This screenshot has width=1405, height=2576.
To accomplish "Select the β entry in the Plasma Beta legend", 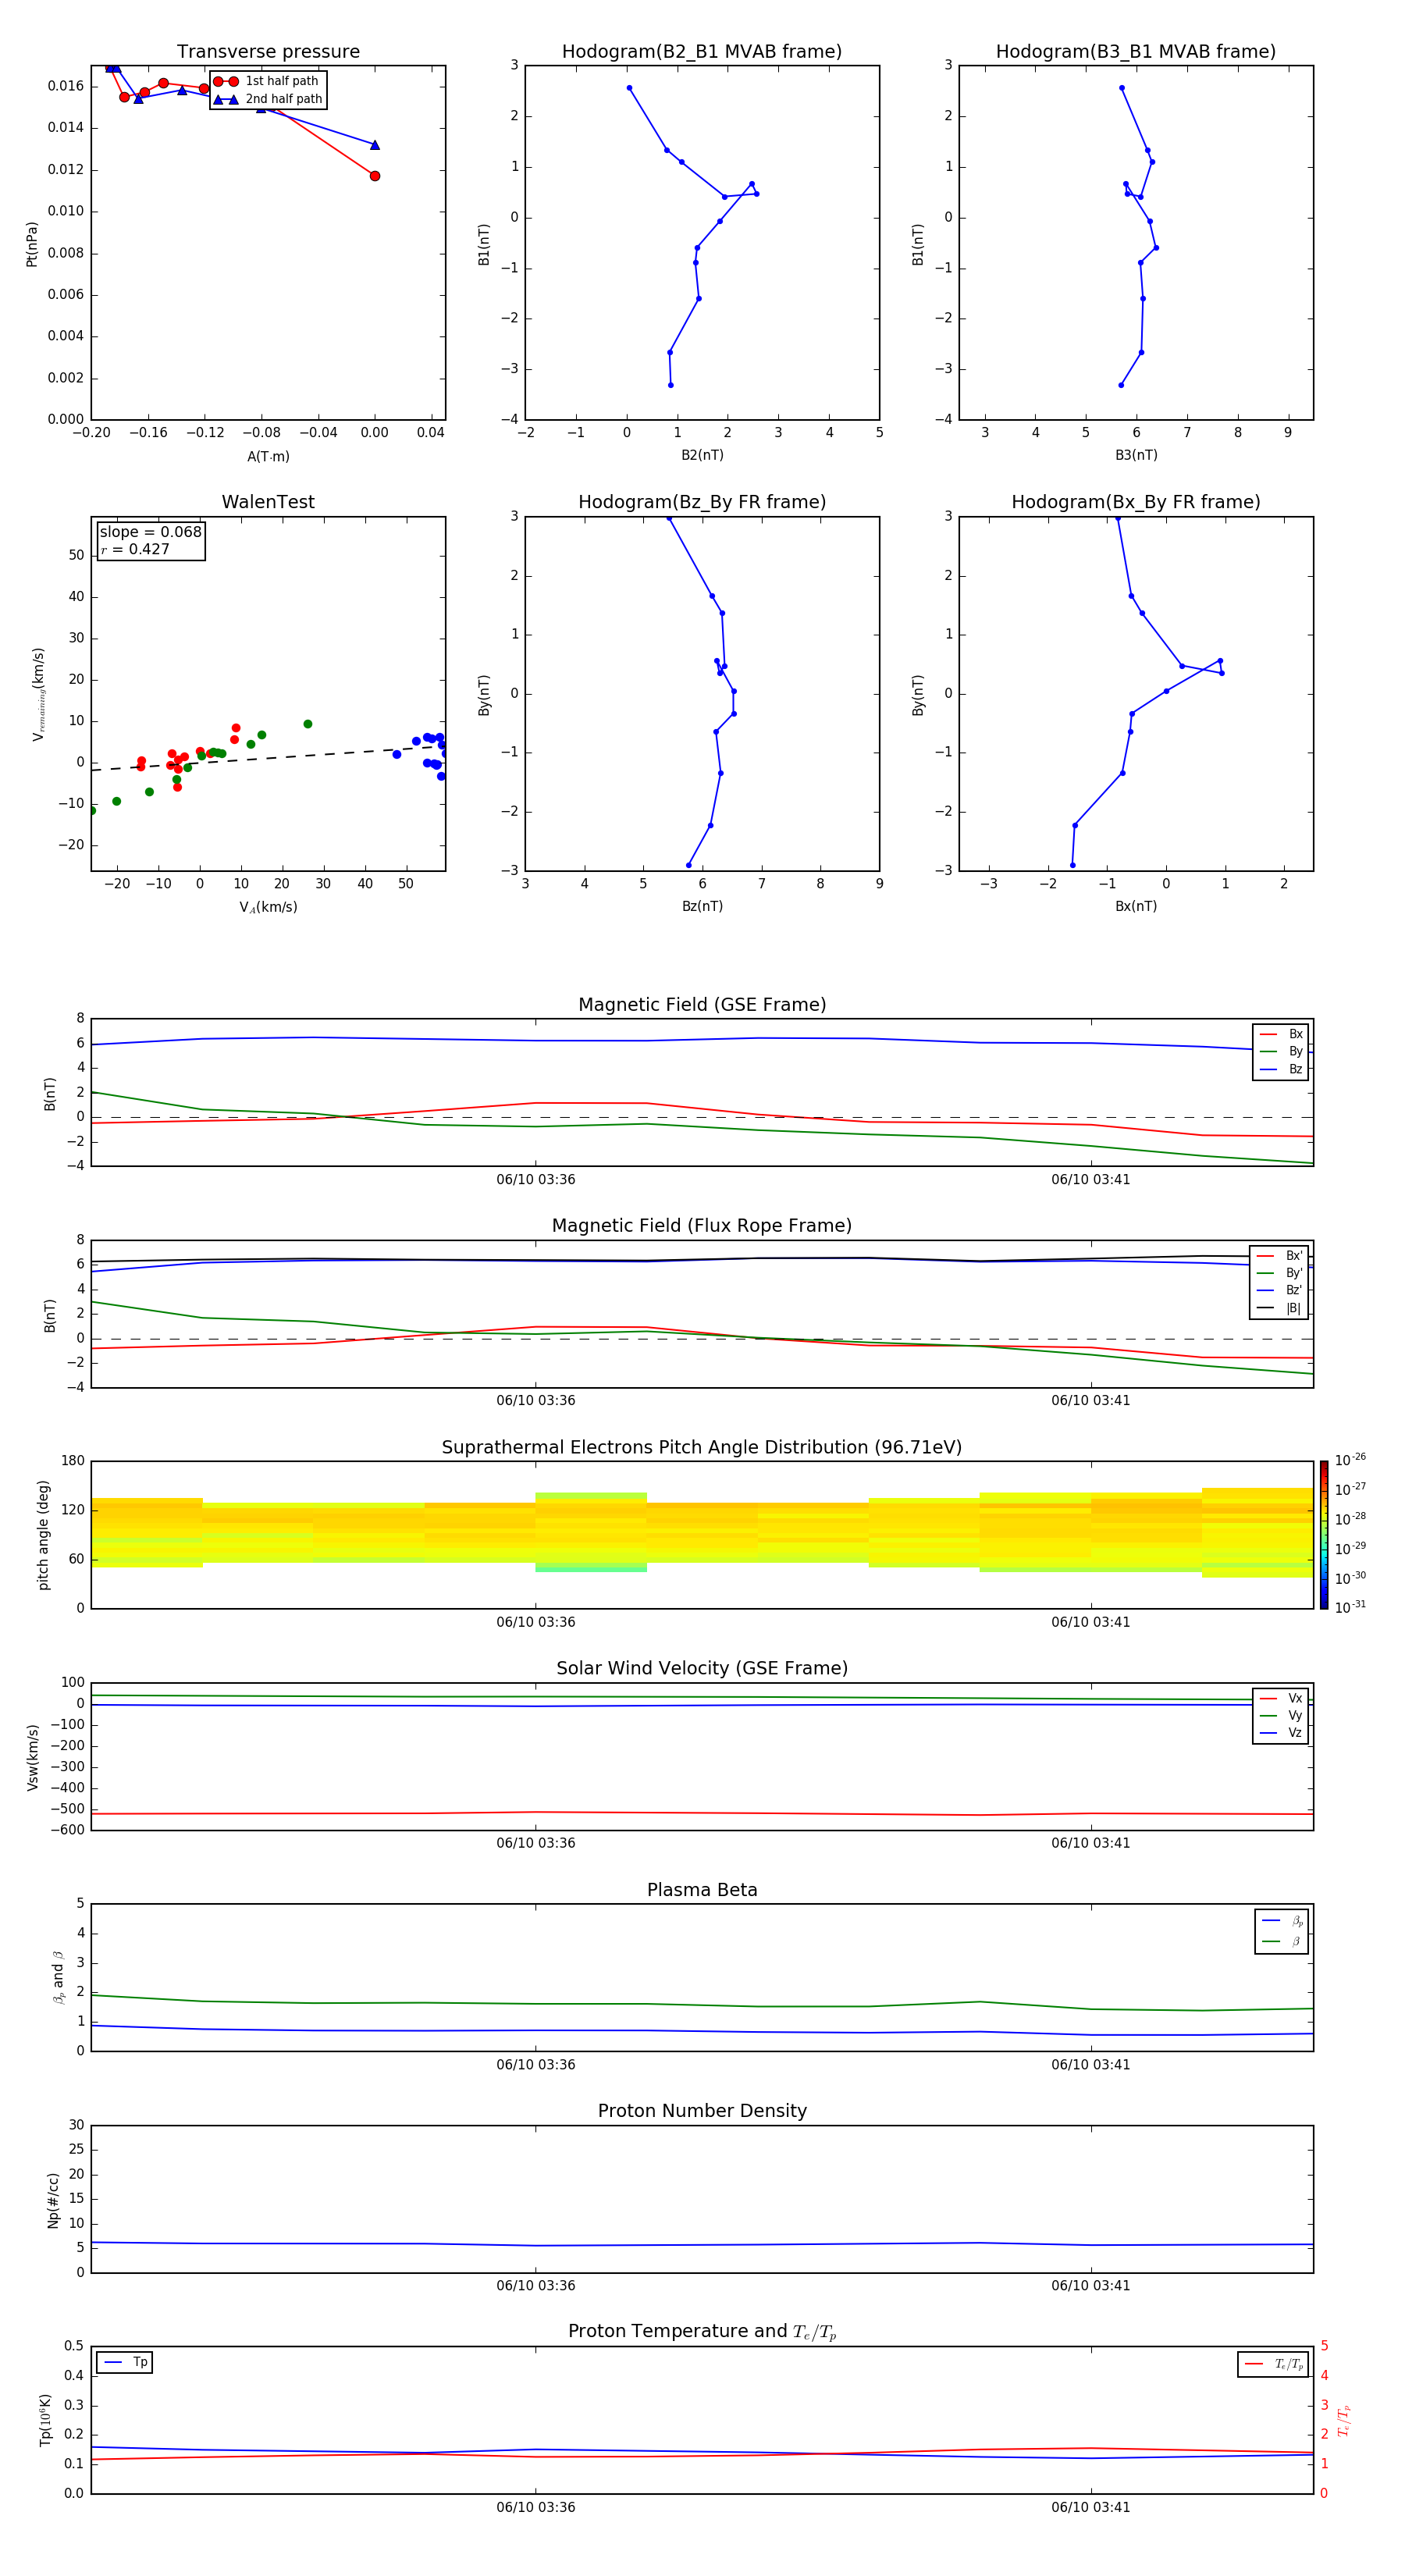I will pyautogui.click(x=1282, y=1942).
